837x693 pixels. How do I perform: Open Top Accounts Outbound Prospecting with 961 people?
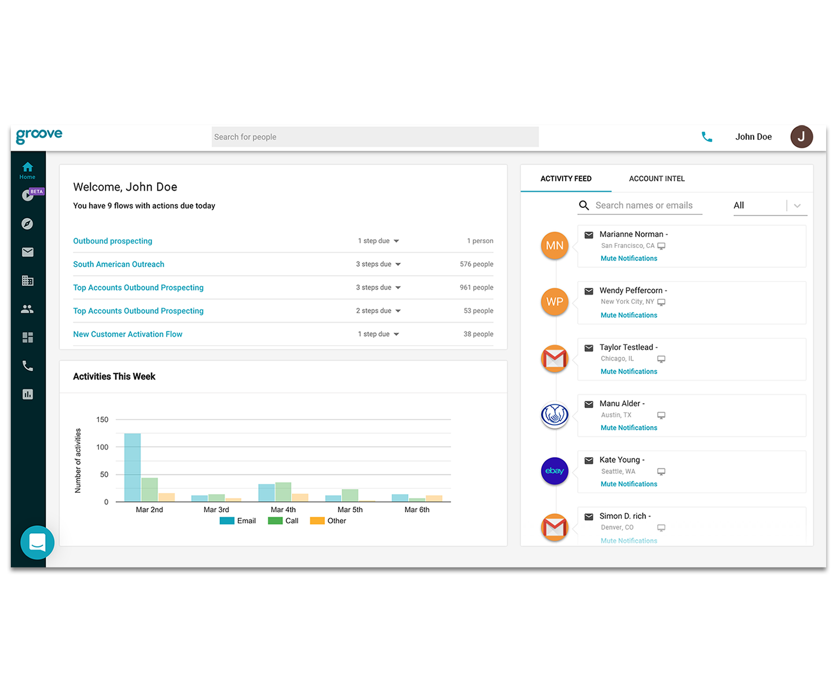click(138, 287)
